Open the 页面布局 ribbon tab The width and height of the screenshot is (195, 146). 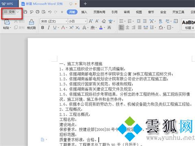click(100, 12)
